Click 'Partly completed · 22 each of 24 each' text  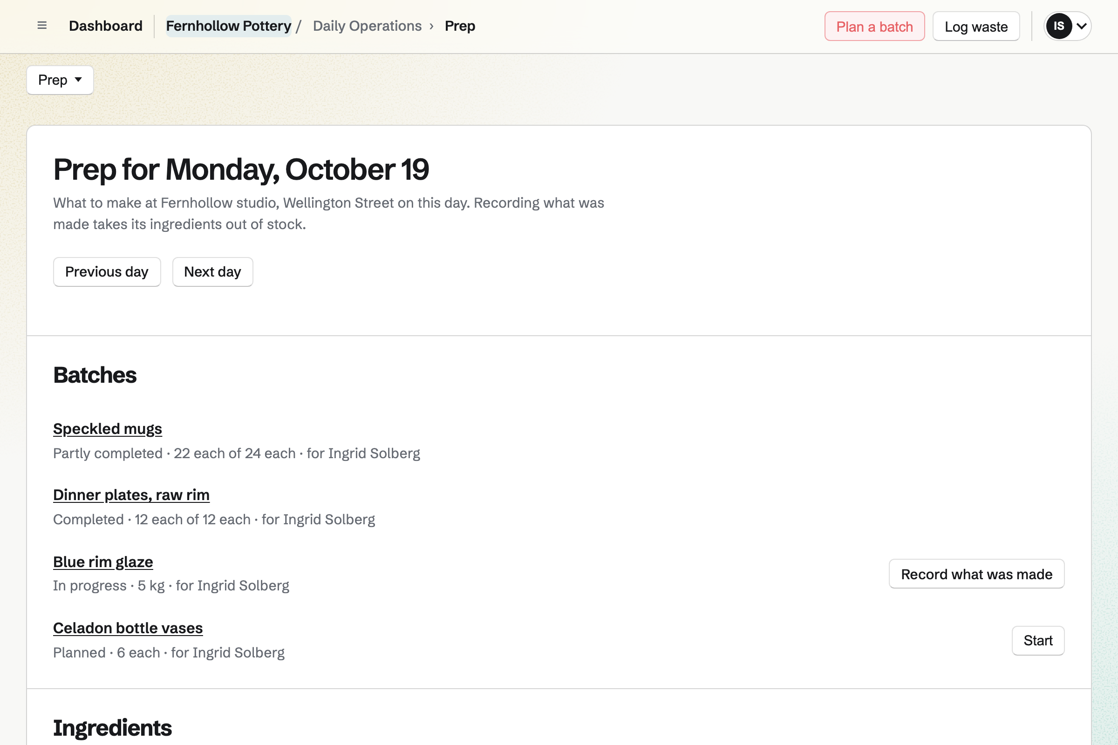coord(174,453)
